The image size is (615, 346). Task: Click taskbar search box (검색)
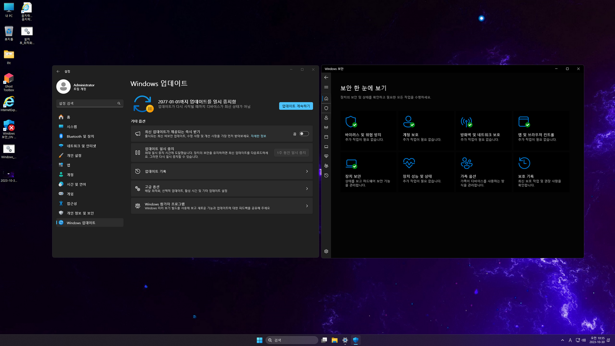point(292,340)
